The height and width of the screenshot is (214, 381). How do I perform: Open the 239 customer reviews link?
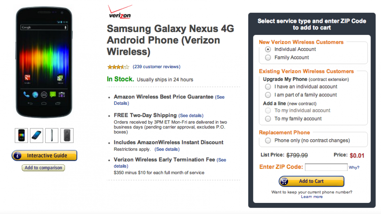(157, 67)
